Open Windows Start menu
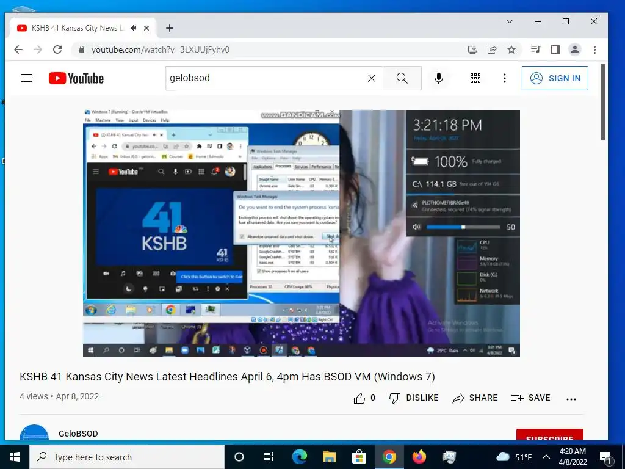This screenshot has width=625, height=469. [x=15, y=457]
